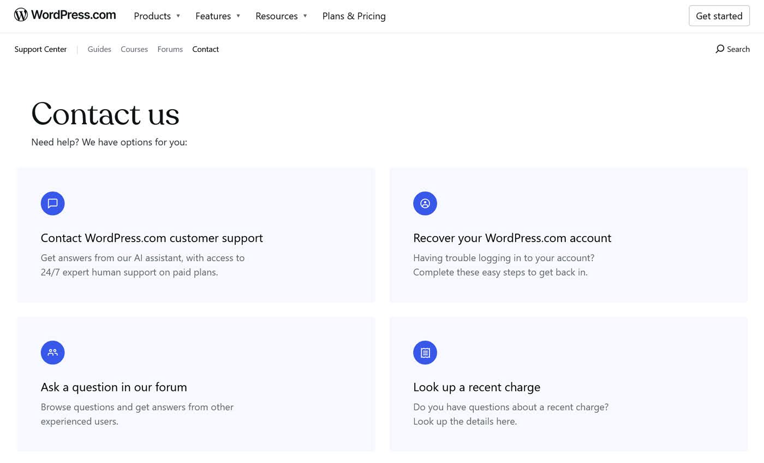
Task: Open Plans & Pricing
Action: (354, 16)
